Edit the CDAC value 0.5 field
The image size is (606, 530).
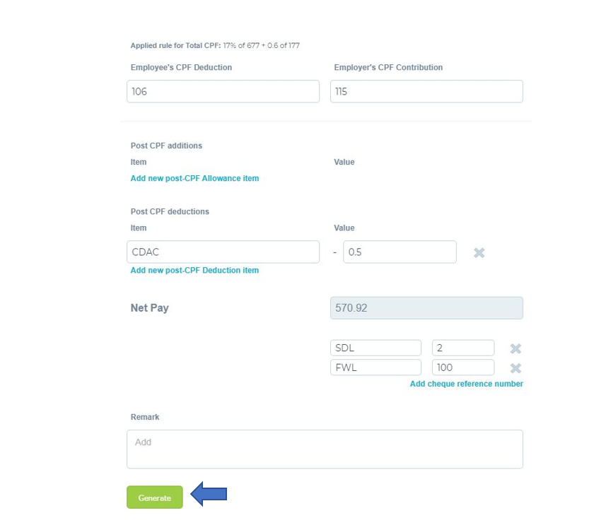click(400, 252)
